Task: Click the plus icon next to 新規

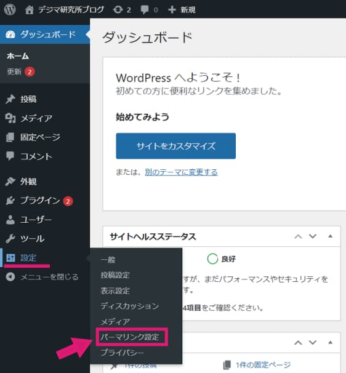Action: (172, 10)
